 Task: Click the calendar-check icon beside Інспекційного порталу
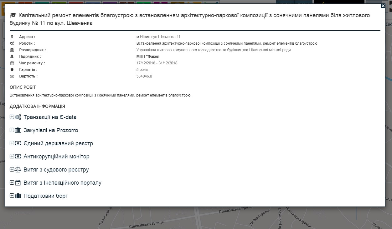click(18, 183)
